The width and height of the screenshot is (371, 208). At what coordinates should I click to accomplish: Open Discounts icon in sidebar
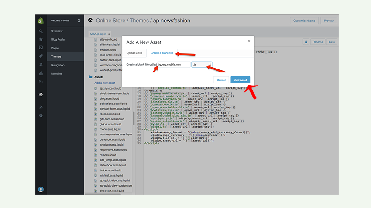[x=41, y=81]
